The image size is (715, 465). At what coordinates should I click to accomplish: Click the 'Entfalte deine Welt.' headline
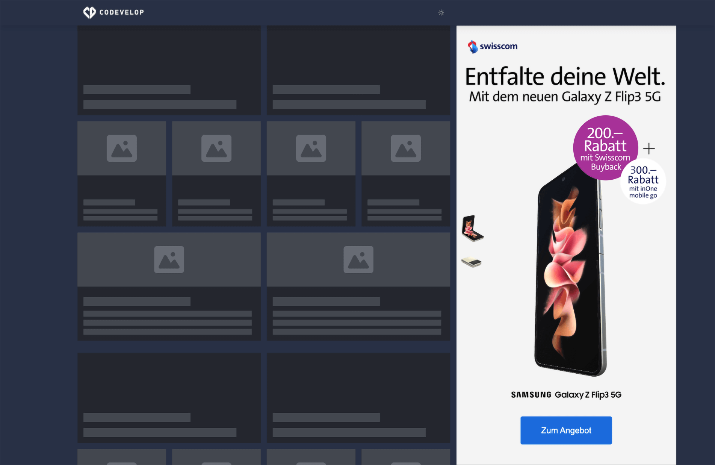click(x=565, y=77)
